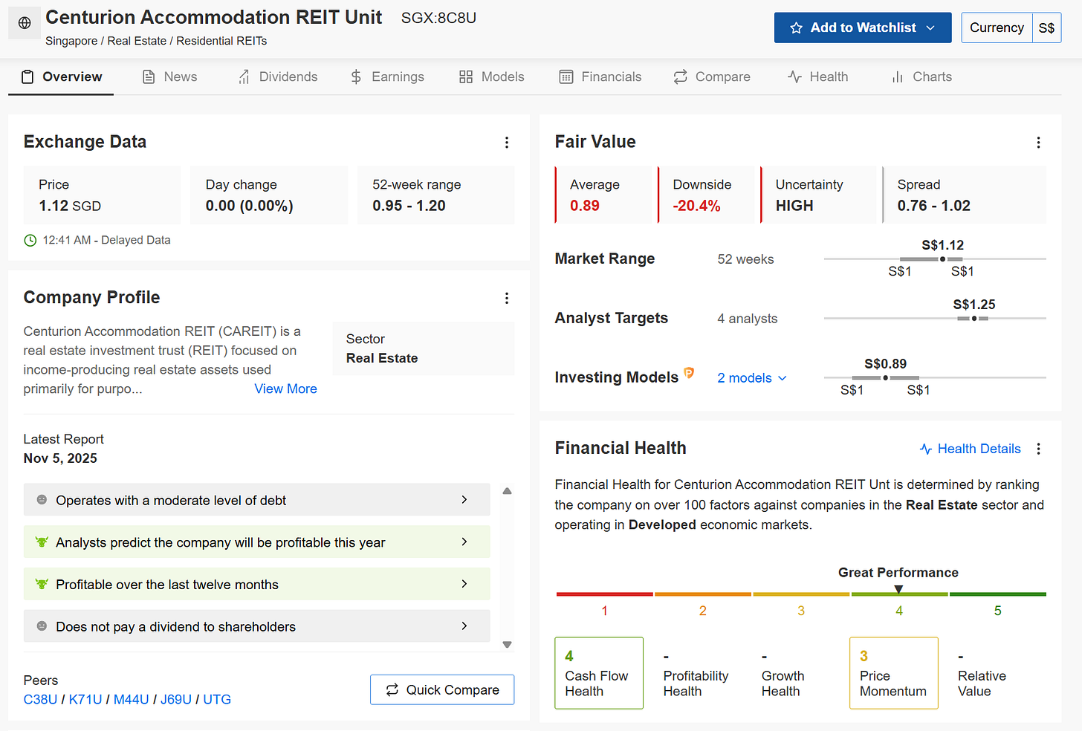Click the Health pulse icon in the tab bar

click(794, 77)
